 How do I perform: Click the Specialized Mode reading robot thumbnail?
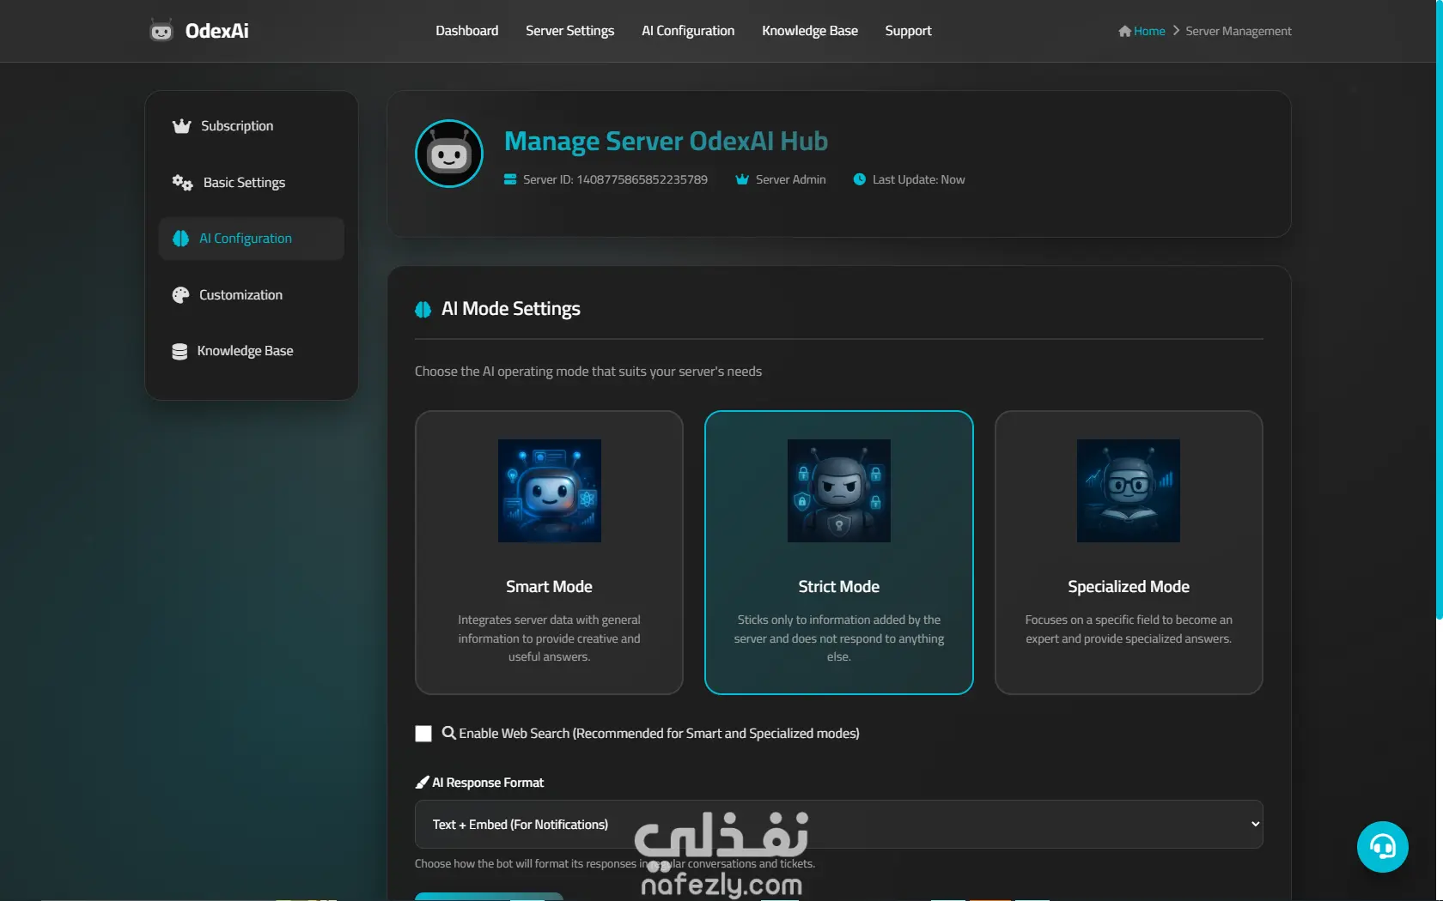1129,491
